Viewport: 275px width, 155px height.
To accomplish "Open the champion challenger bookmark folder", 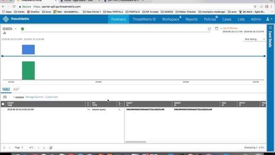I will 212,12.
